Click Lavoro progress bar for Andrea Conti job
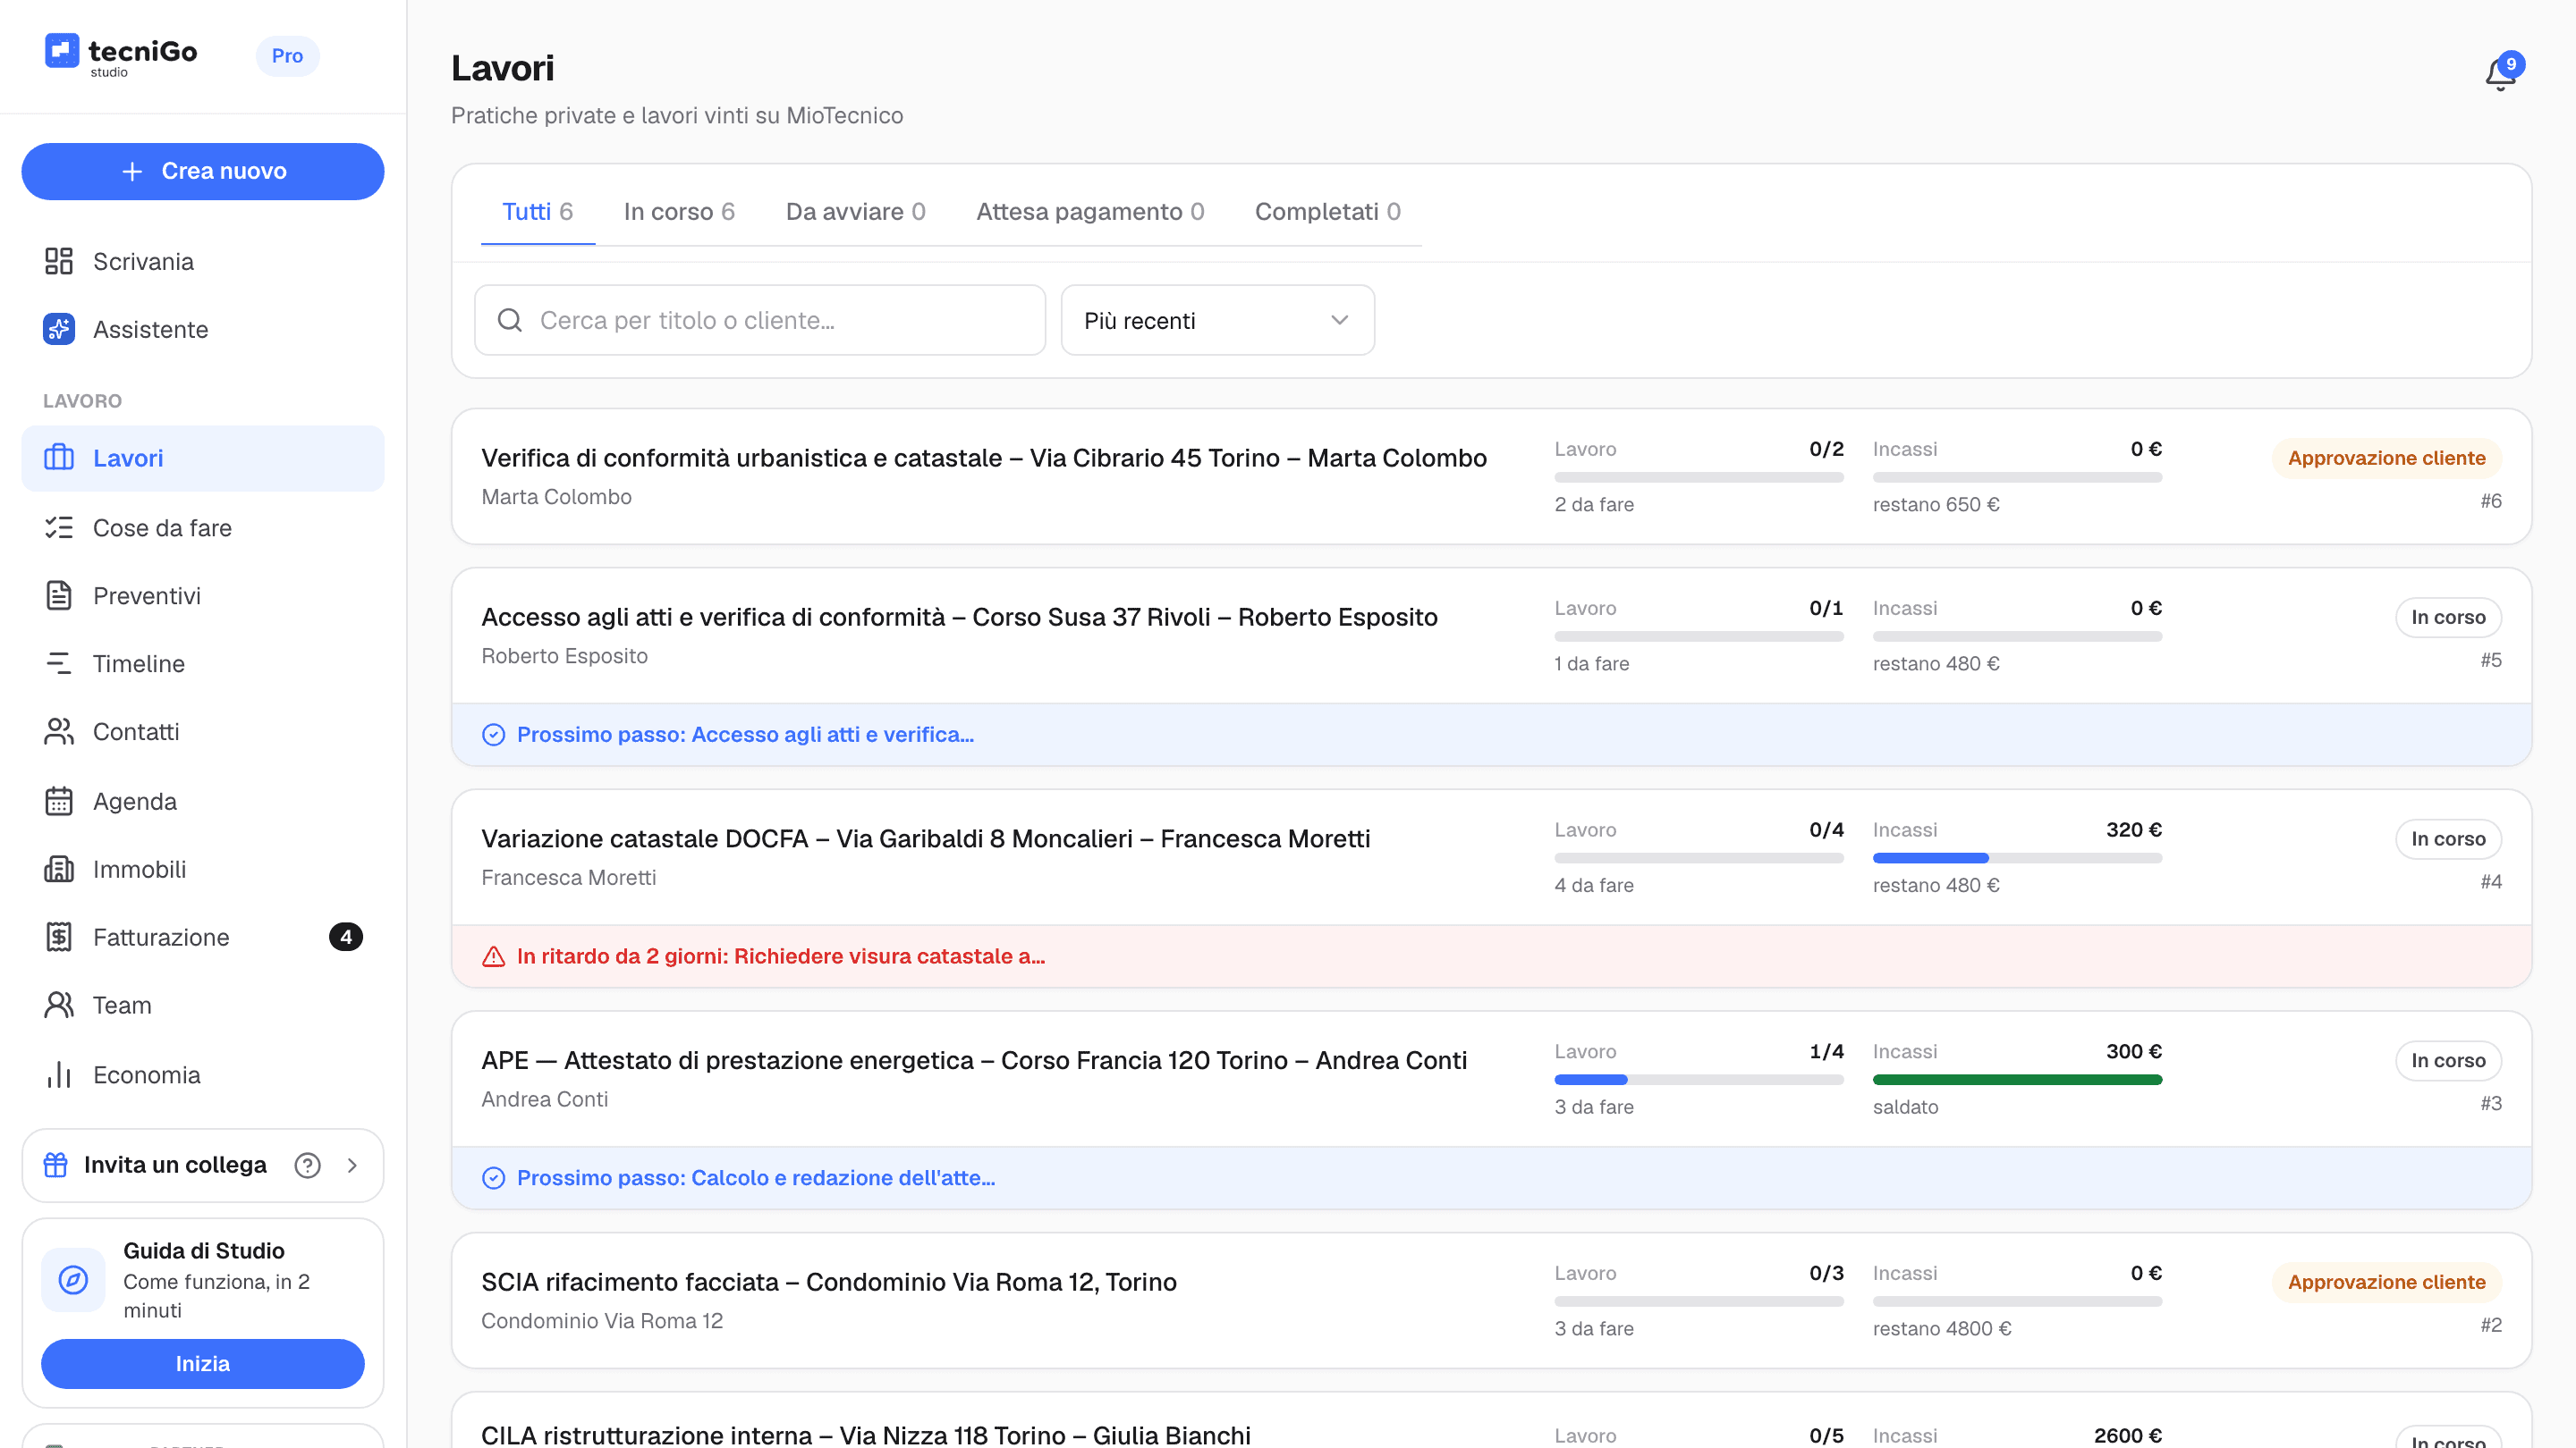2576x1448 pixels. click(1699, 1081)
